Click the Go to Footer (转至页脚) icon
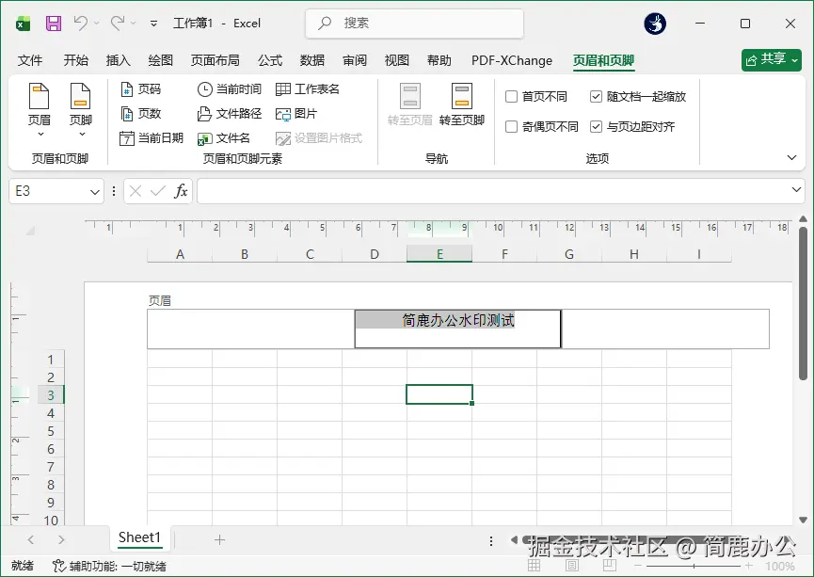The image size is (814, 577). [x=460, y=99]
